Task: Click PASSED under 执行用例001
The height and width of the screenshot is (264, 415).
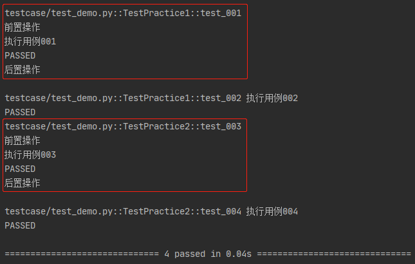Action: (20, 55)
